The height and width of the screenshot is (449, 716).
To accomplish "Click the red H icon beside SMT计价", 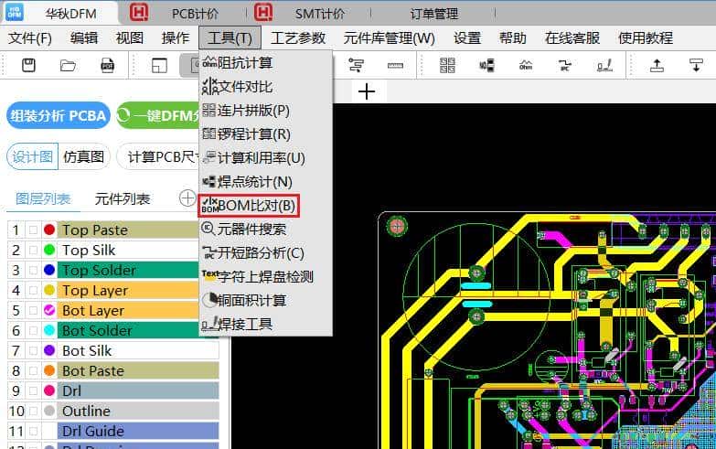I will (x=263, y=13).
